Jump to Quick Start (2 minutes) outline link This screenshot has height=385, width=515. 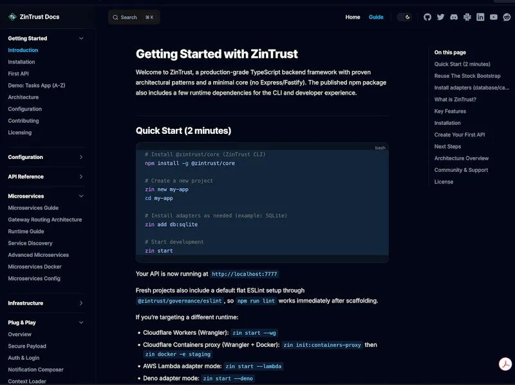(x=462, y=64)
